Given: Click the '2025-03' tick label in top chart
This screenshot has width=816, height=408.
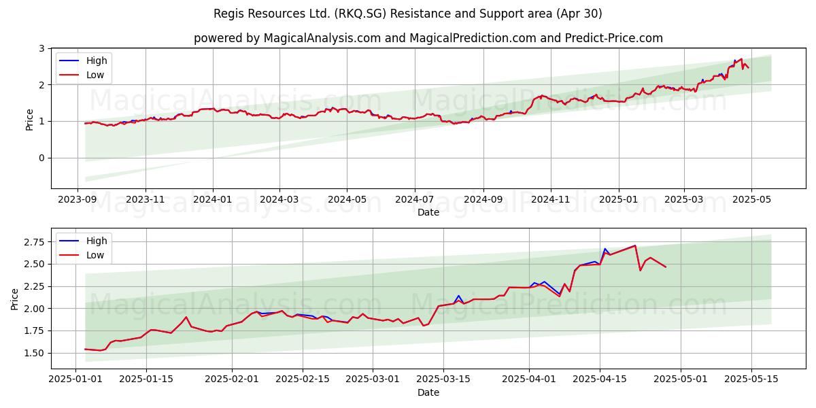Looking at the screenshot, I should [x=684, y=199].
